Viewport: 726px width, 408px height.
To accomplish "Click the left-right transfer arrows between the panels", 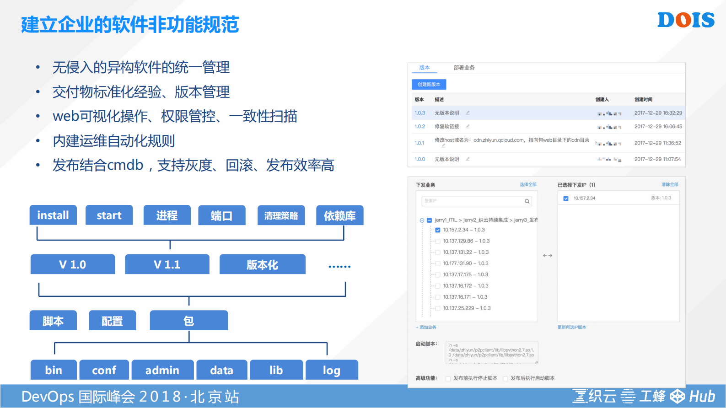I will (x=548, y=256).
